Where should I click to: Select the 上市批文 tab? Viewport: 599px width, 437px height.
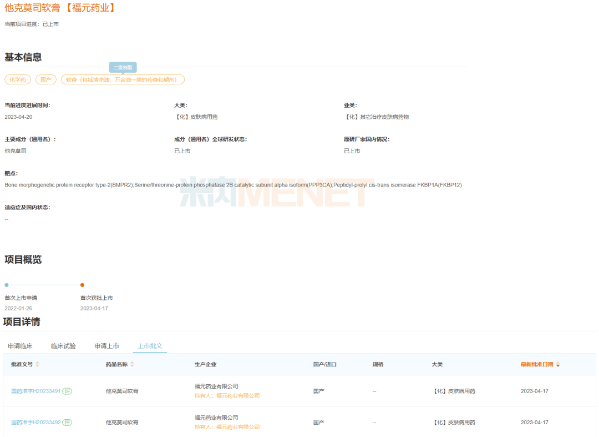point(150,346)
